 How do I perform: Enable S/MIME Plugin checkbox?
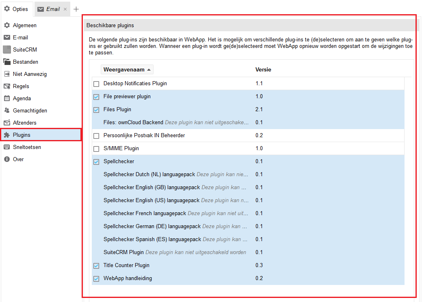96,149
